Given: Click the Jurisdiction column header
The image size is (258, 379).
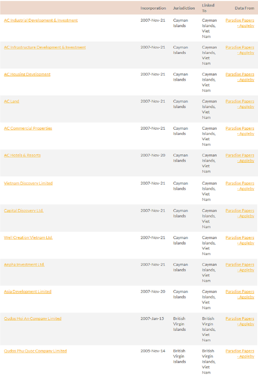Looking at the screenshot, I should click(184, 8).
